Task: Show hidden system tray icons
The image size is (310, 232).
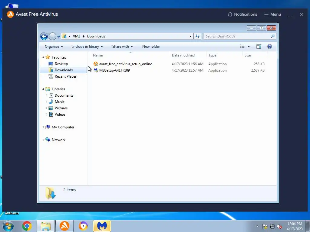Action: [x=257, y=226]
